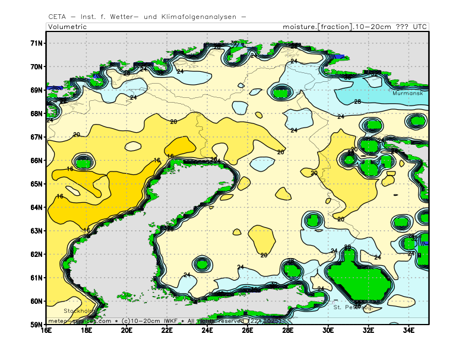This screenshot has width=475, height=356.
Task: Click the 68N latitude label
Action: 37,114
